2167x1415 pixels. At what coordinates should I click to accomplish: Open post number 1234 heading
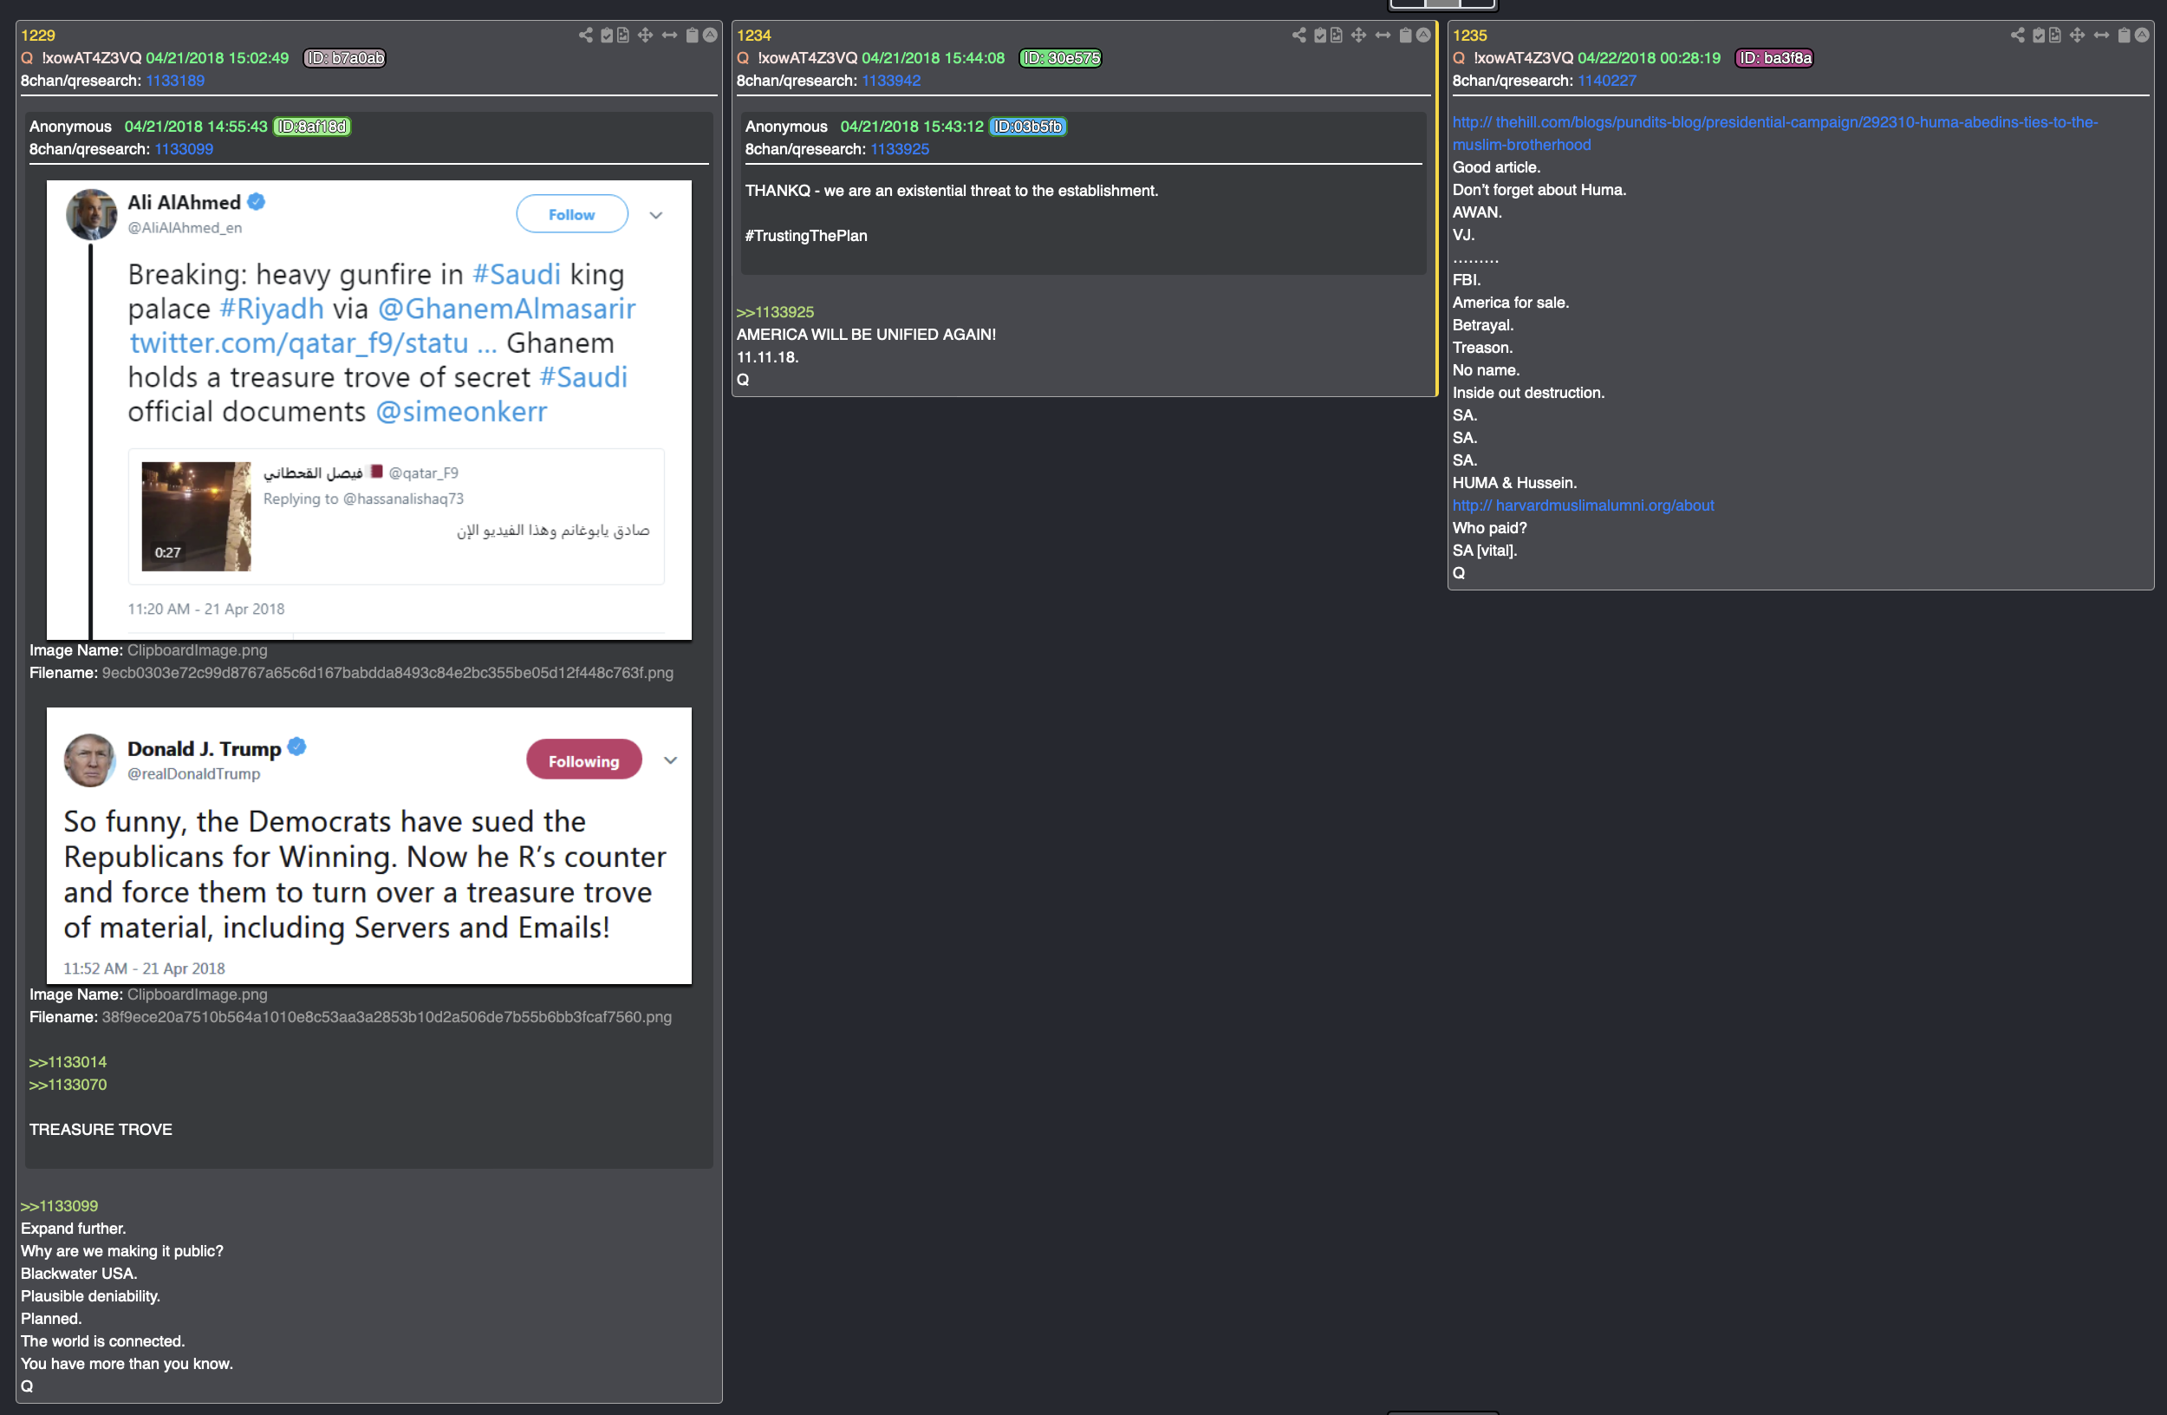(754, 36)
